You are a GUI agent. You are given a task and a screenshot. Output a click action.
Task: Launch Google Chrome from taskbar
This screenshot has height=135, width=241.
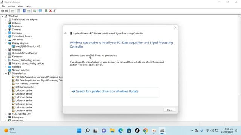(145, 130)
